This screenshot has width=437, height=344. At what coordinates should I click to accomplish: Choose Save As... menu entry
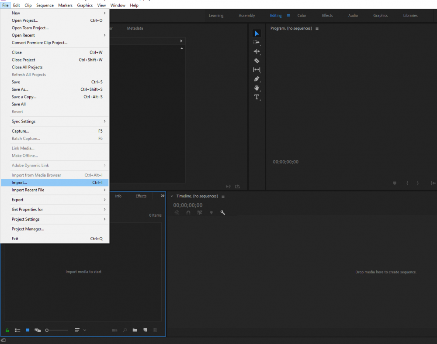point(55,89)
